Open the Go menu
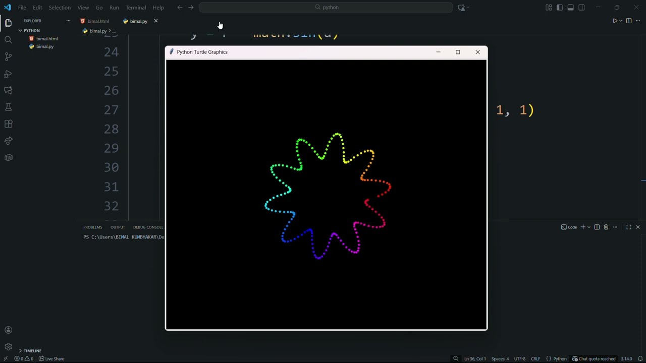This screenshot has height=363, width=646. coord(99,8)
